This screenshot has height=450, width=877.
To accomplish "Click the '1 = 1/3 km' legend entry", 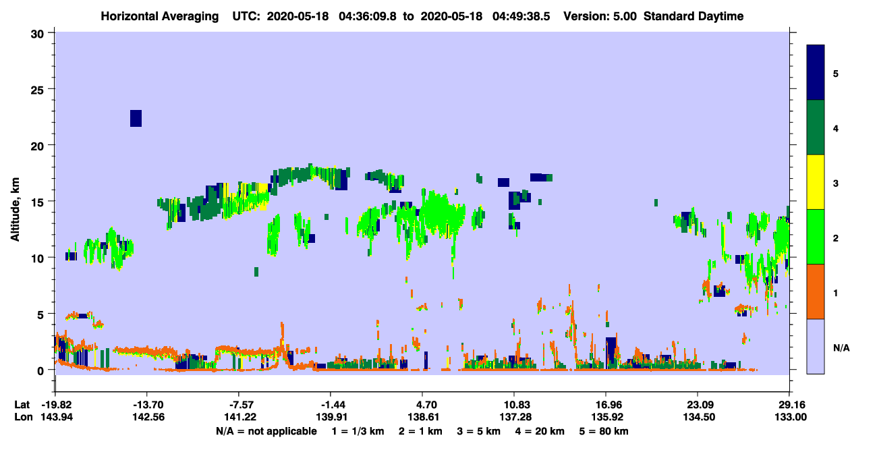I will [x=357, y=431].
